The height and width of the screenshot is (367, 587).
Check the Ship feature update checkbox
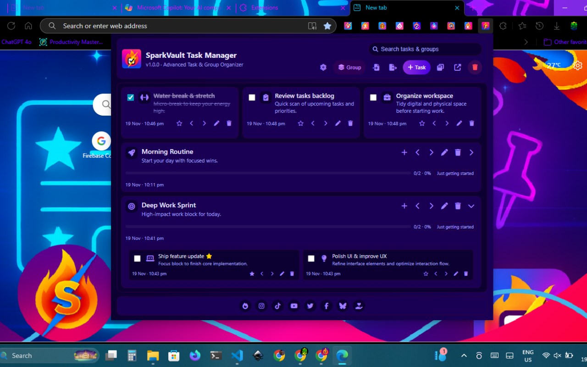tap(137, 259)
